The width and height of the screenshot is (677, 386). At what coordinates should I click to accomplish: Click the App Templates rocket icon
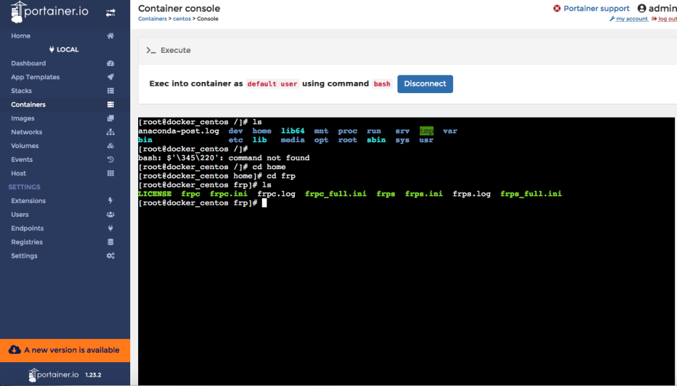point(110,77)
